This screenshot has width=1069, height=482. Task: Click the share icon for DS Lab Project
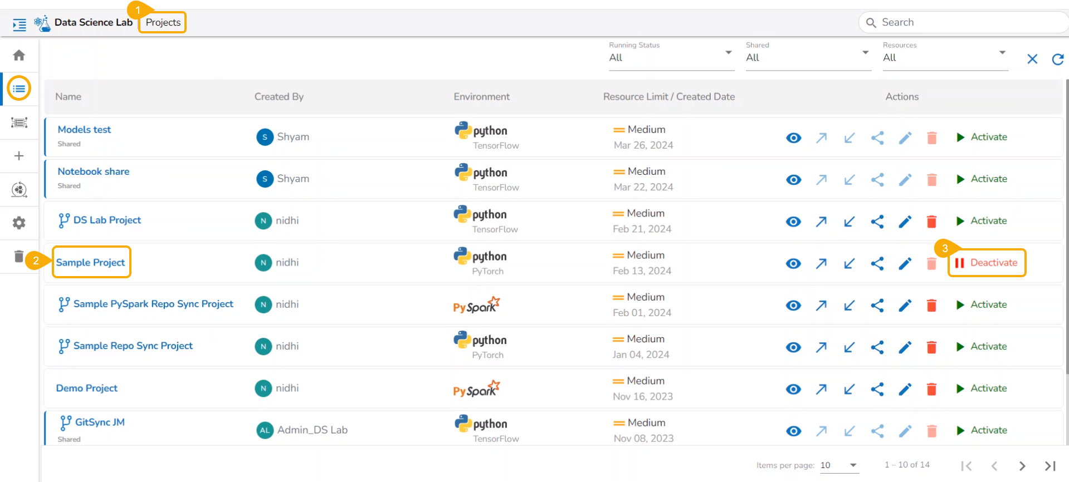point(877,222)
